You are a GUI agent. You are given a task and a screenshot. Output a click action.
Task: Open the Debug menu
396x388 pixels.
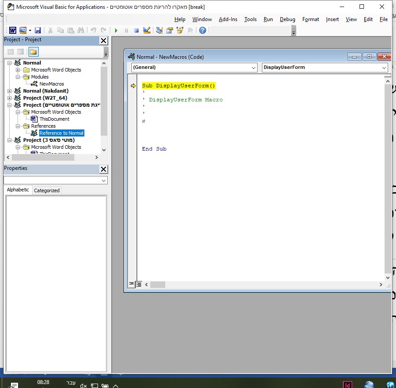click(287, 19)
